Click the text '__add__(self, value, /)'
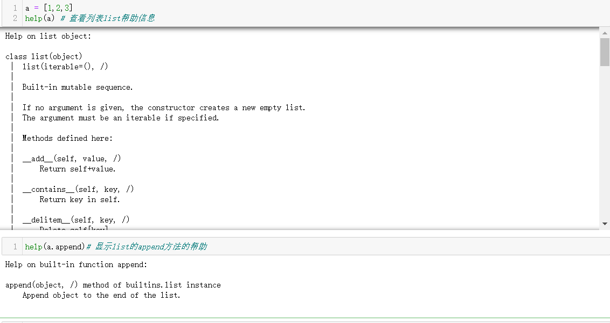Image resolution: width=610 pixels, height=323 pixels. (72, 159)
